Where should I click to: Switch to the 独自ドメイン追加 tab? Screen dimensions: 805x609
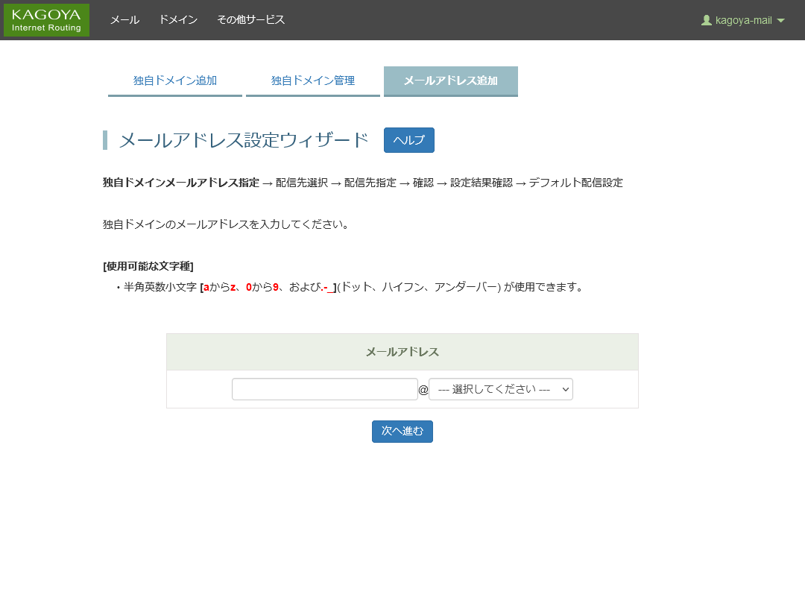pyautogui.click(x=175, y=81)
